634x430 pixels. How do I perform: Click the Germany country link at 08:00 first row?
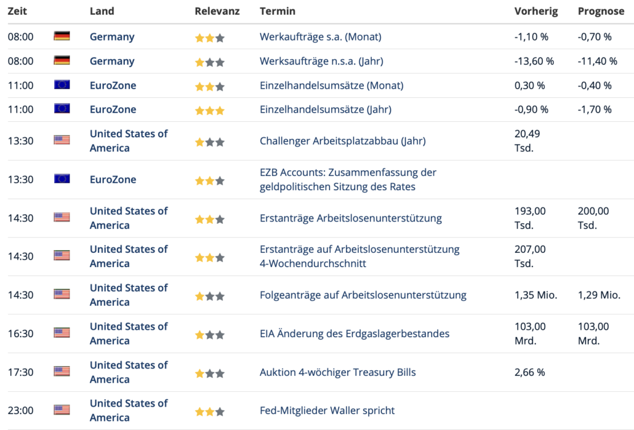pos(111,37)
